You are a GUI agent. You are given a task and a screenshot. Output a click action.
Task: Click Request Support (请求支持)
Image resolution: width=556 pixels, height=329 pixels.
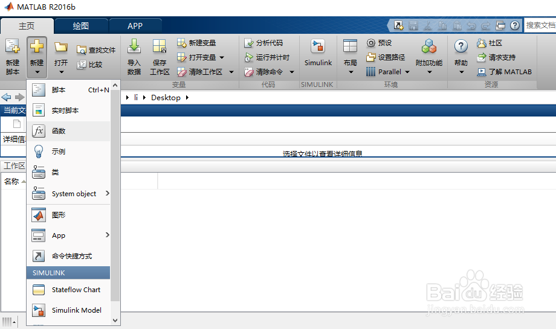(x=496, y=57)
